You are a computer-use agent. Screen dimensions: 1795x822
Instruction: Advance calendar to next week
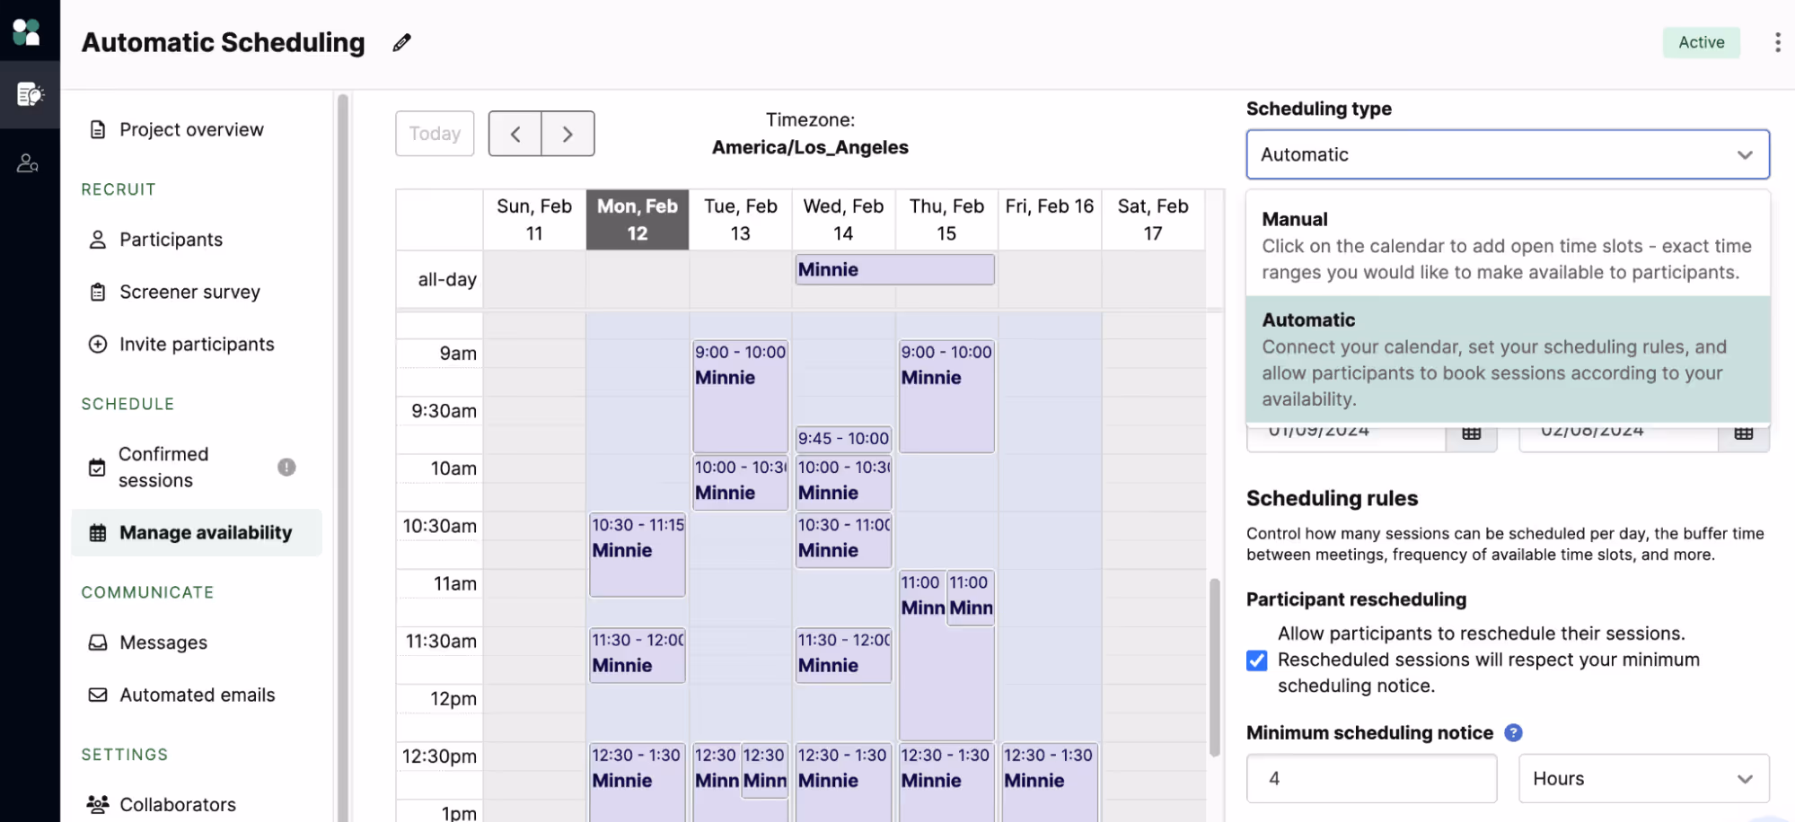click(568, 133)
